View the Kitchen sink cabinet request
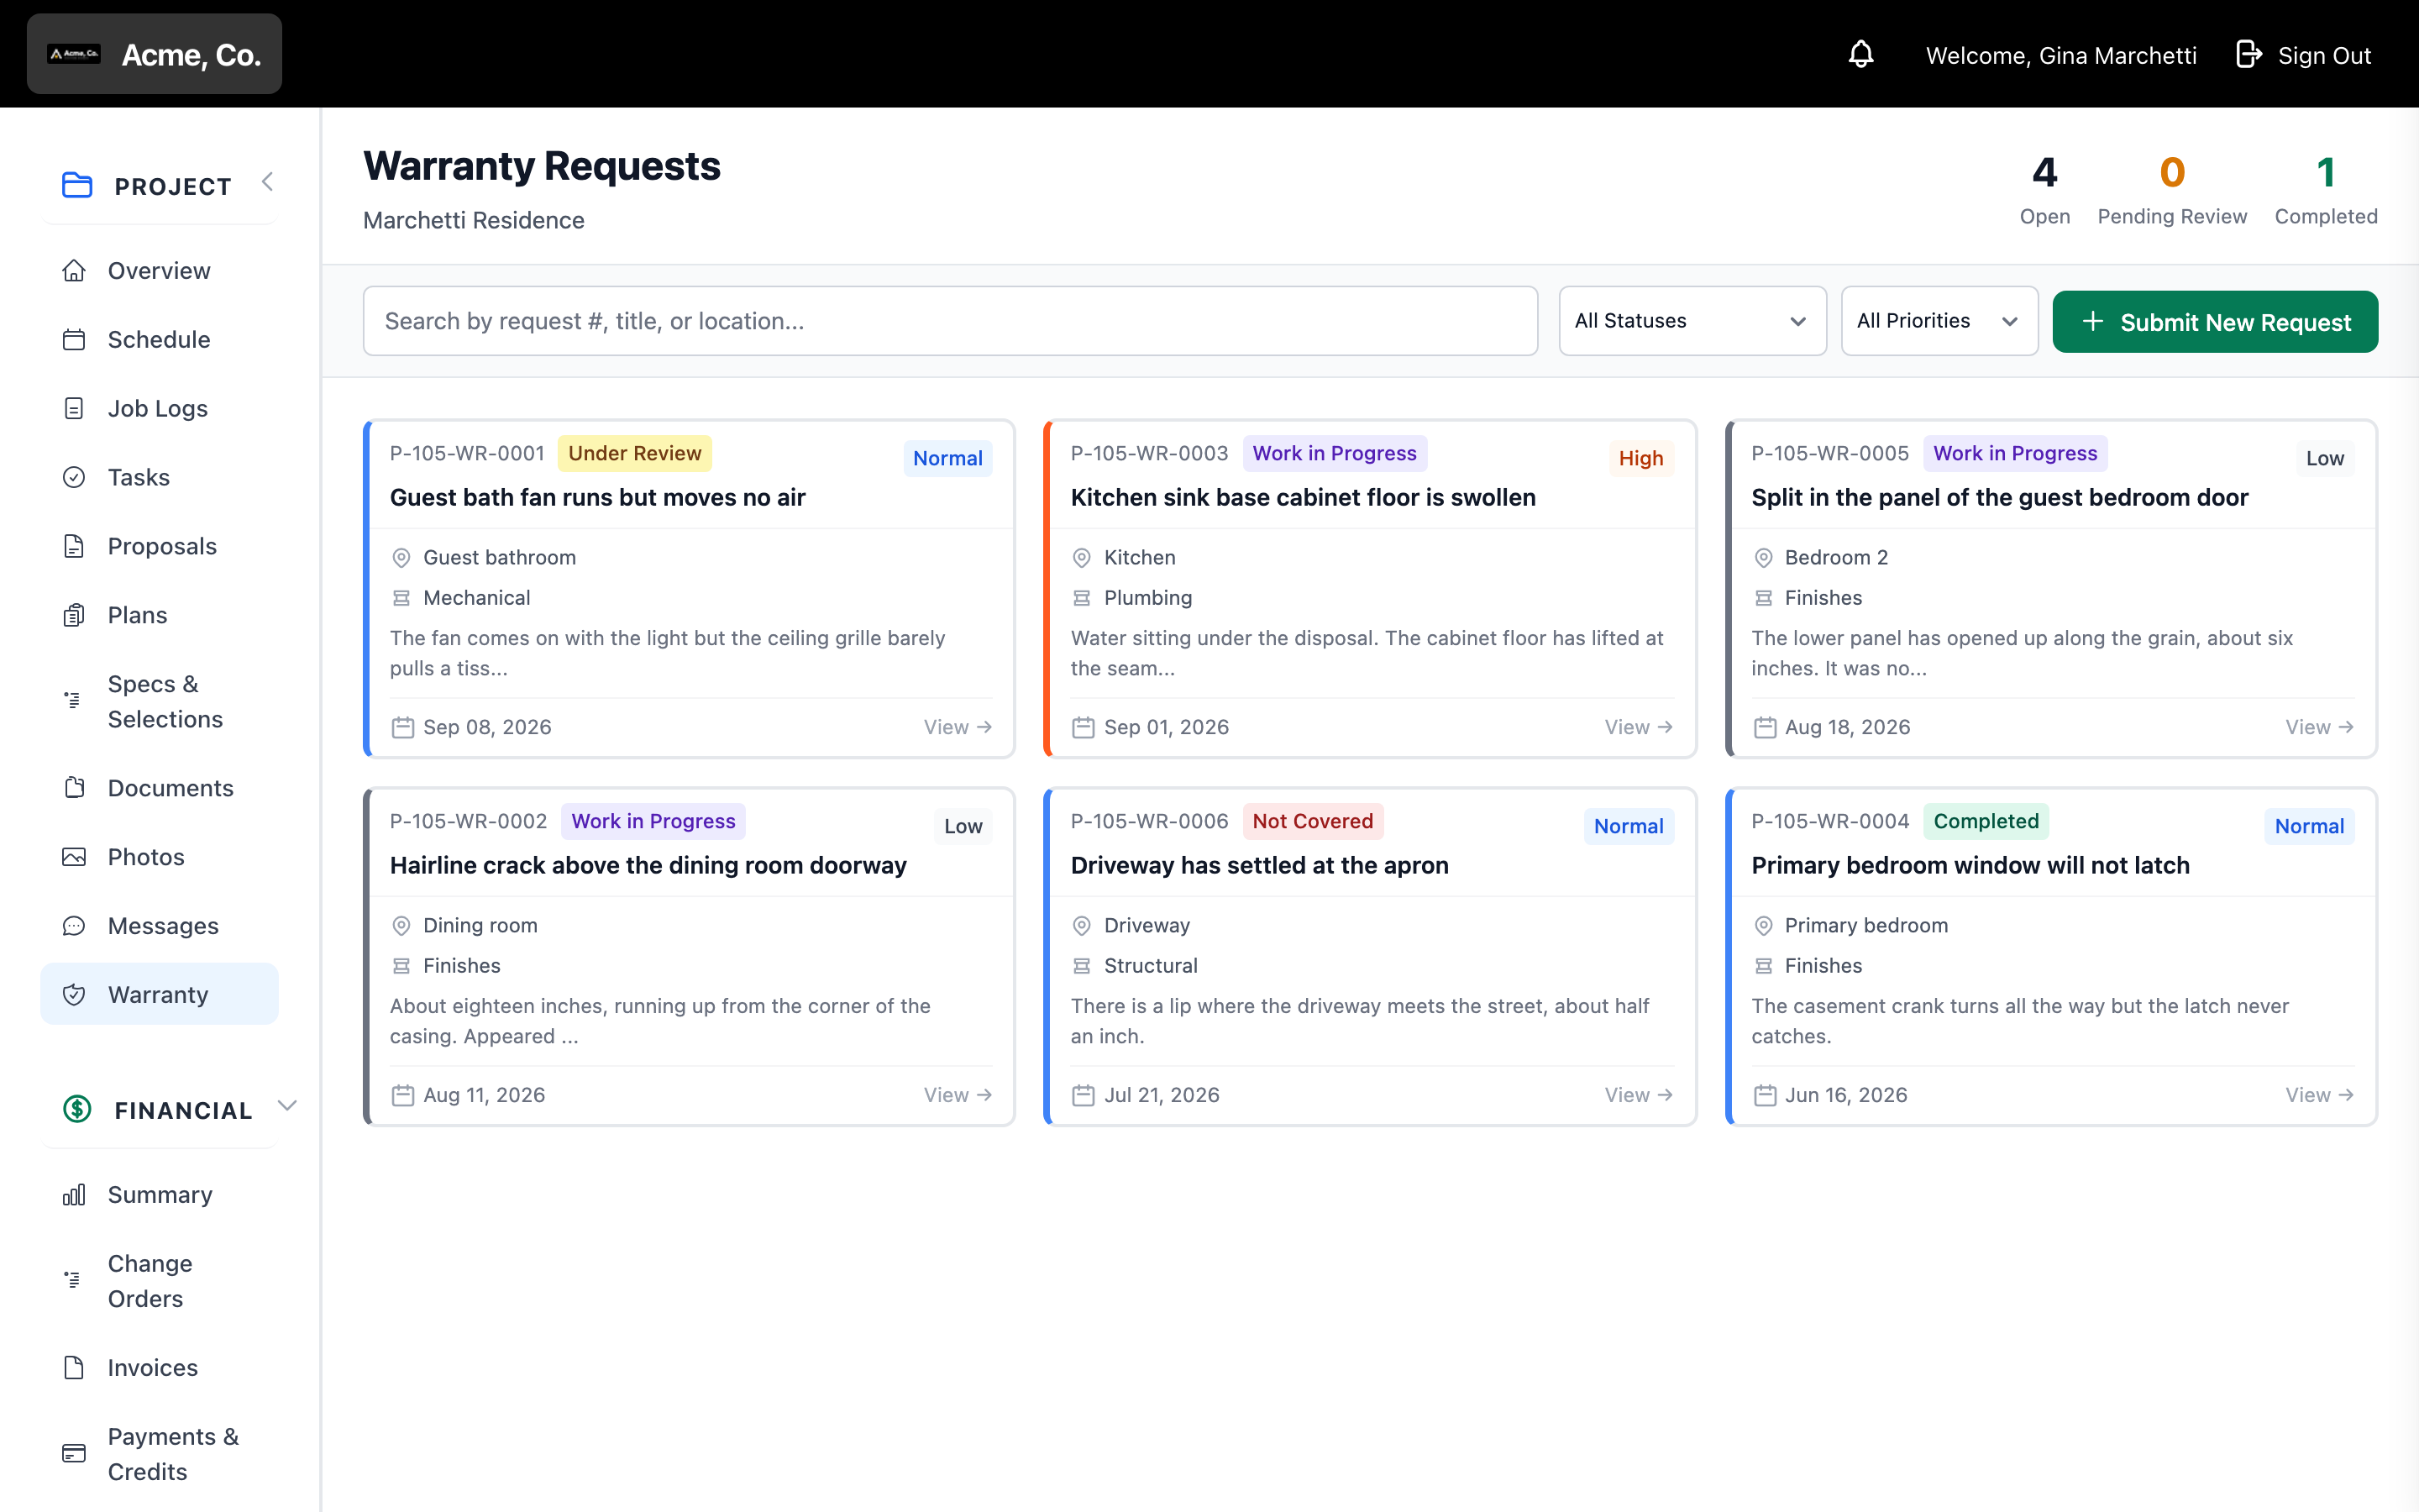Viewport: 2419px width, 1512px height. tap(1639, 727)
